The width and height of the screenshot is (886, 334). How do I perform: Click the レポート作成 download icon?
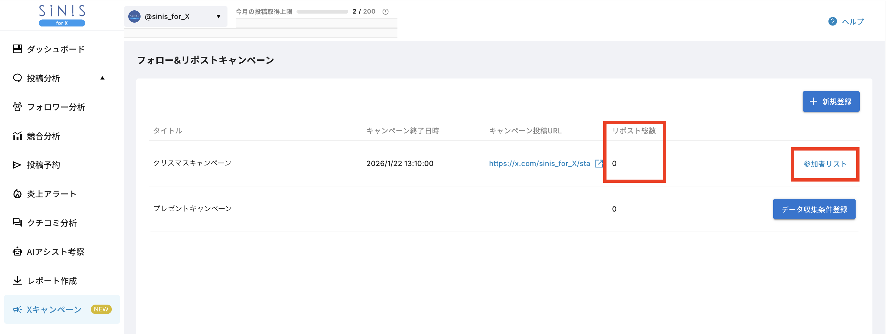(x=17, y=280)
